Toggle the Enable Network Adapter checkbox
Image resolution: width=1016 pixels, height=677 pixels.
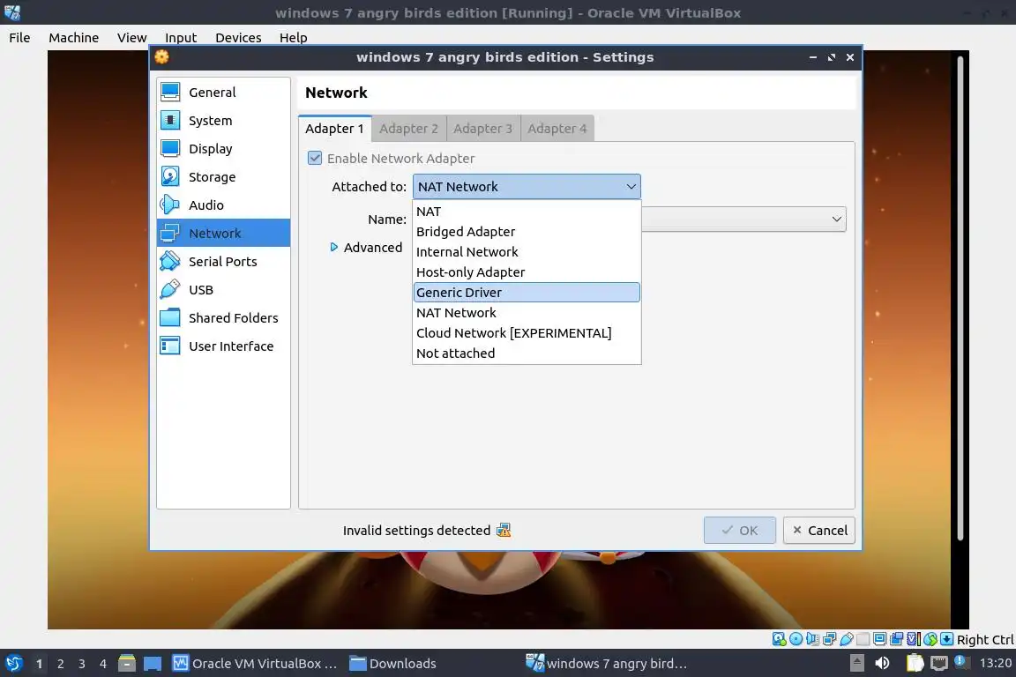point(315,158)
